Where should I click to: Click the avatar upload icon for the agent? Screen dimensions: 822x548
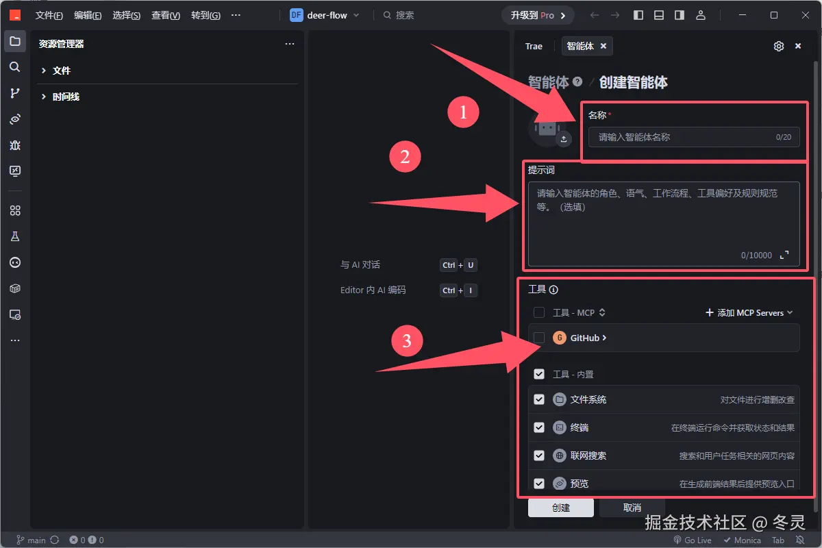[563, 139]
